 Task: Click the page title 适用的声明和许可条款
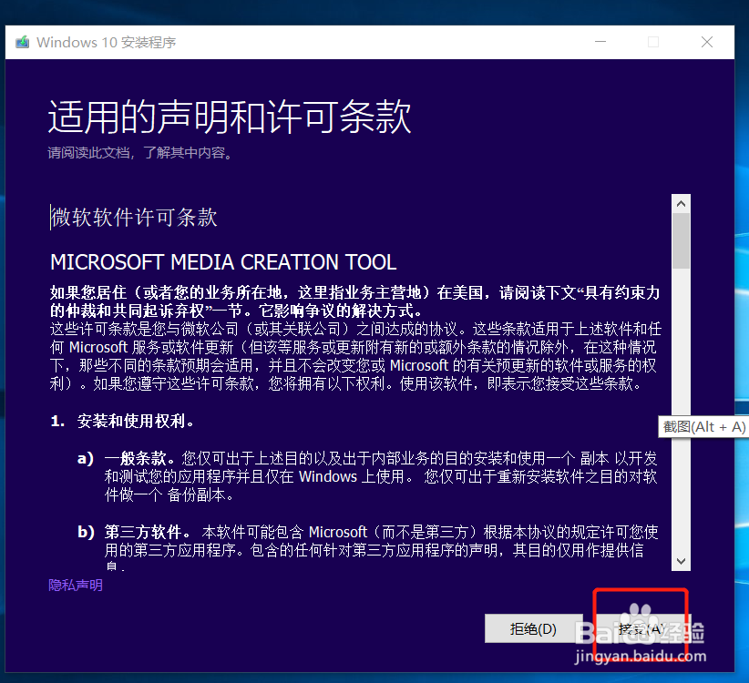click(x=230, y=117)
